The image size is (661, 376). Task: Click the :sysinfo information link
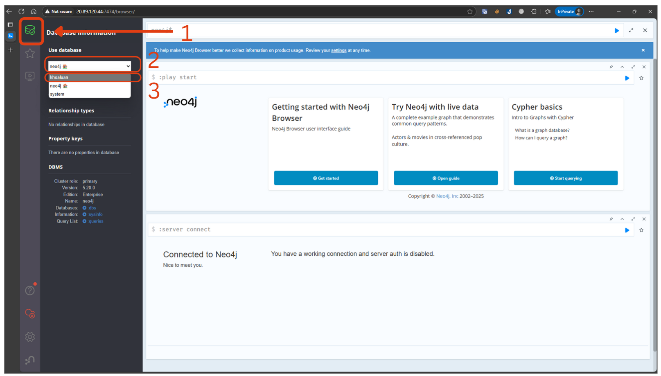92,214
